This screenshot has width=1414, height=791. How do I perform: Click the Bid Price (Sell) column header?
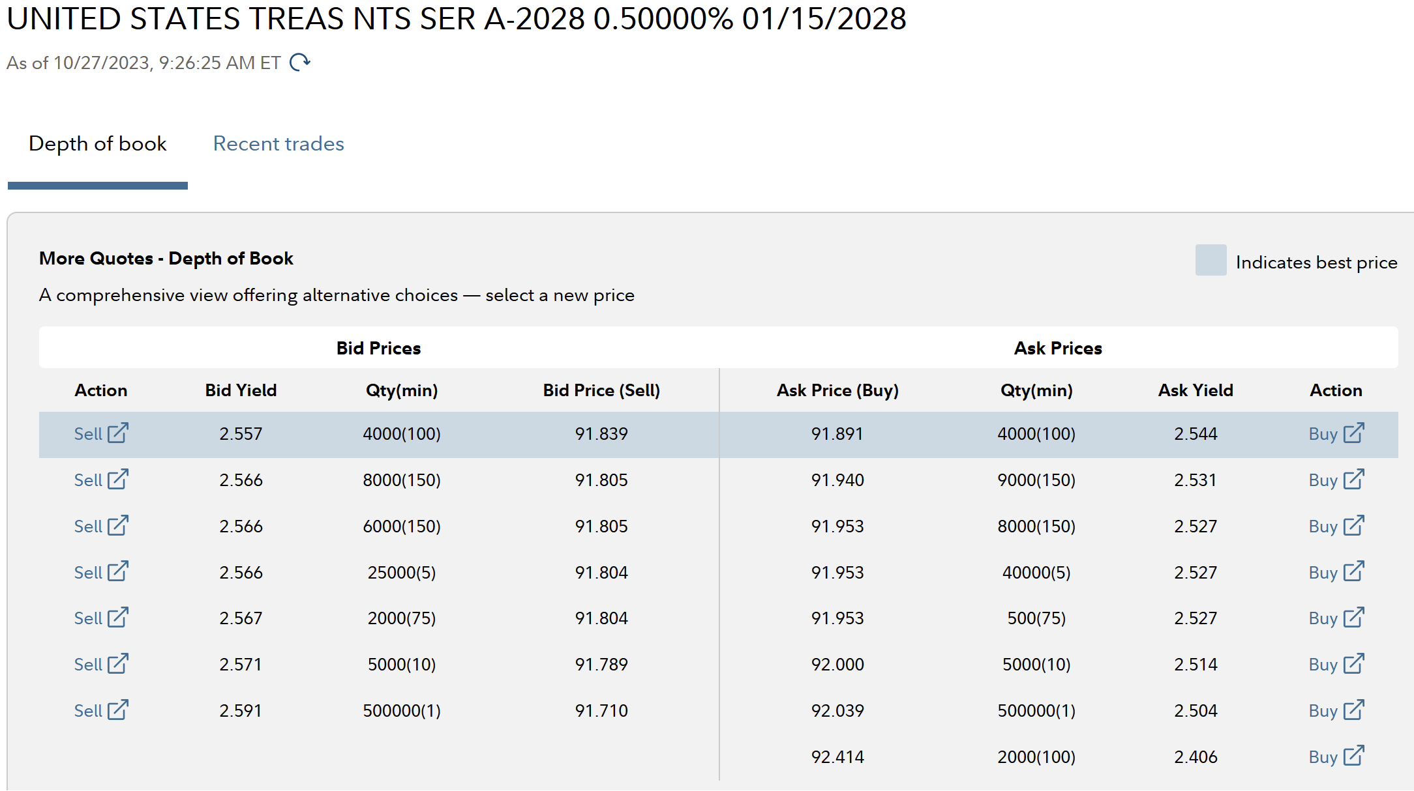coord(601,390)
